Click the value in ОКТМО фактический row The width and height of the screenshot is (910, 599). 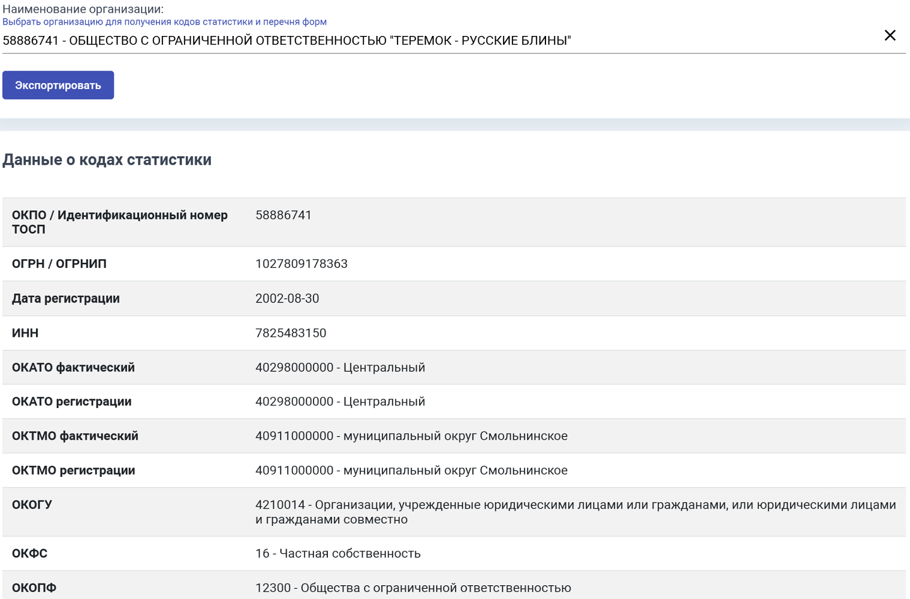(411, 436)
